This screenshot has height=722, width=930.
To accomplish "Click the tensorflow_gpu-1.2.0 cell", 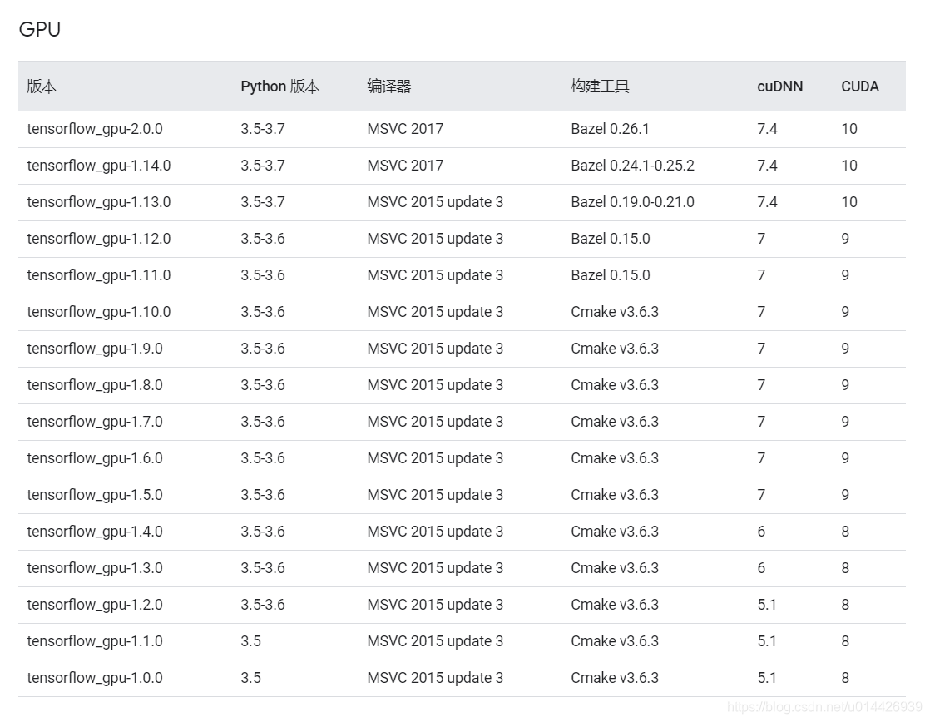I will tap(95, 605).
